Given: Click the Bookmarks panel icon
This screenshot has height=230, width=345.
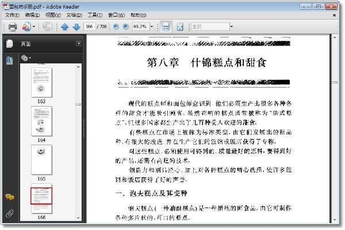Looking at the screenshot, I should click(x=10, y=61).
